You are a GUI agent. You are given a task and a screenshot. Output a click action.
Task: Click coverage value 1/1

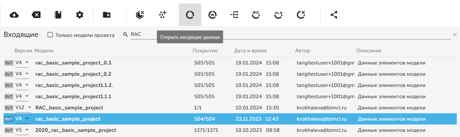[x=198, y=108]
